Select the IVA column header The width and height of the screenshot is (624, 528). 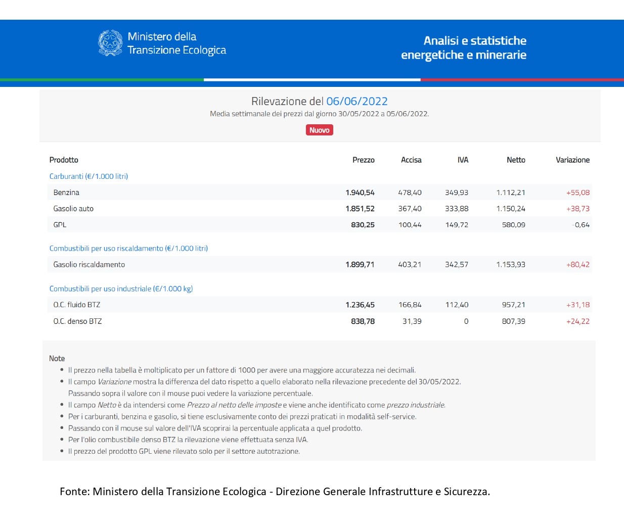(463, 160)
